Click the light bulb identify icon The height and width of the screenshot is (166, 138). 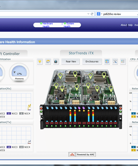click(40, 62)
